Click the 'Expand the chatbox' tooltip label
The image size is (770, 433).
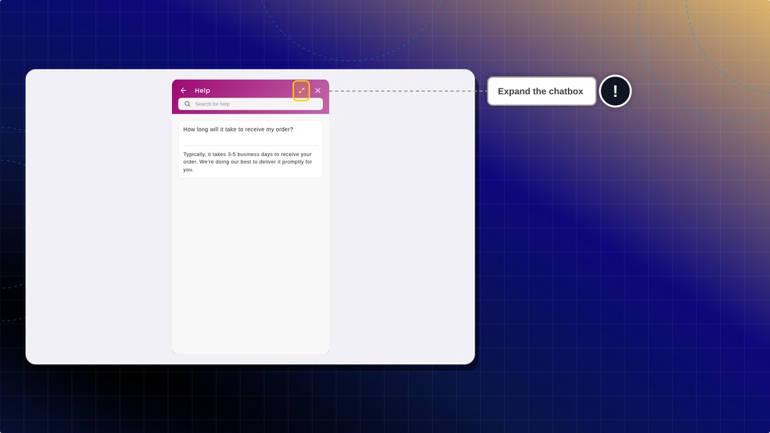click(x=541, y=91)
